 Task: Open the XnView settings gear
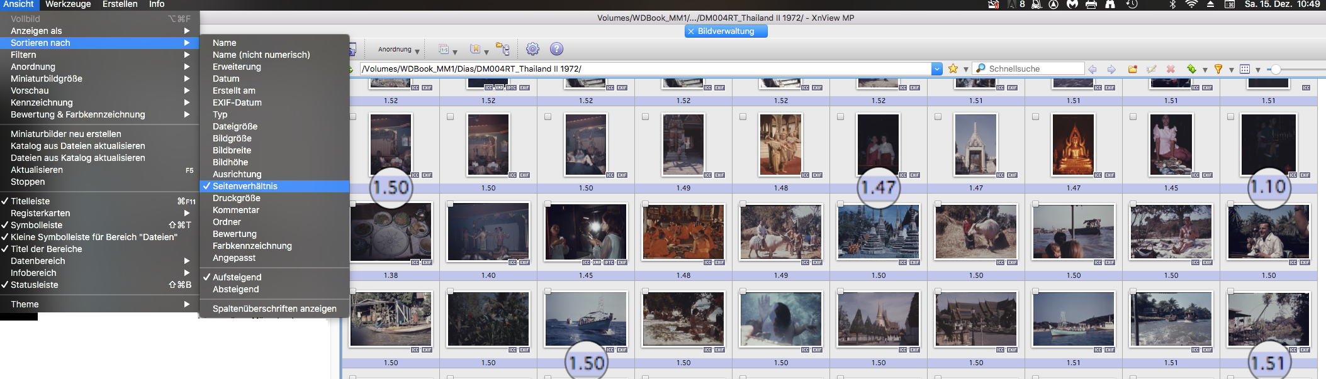click(532, 49)
